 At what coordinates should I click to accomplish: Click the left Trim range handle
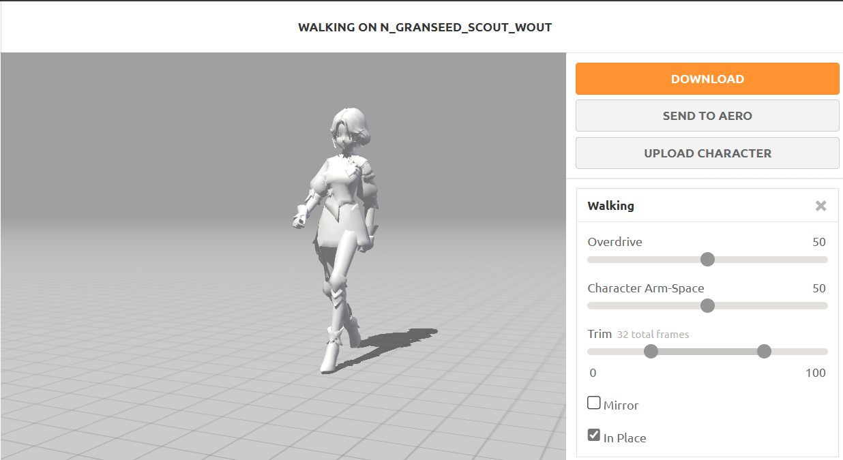[651, 351]
